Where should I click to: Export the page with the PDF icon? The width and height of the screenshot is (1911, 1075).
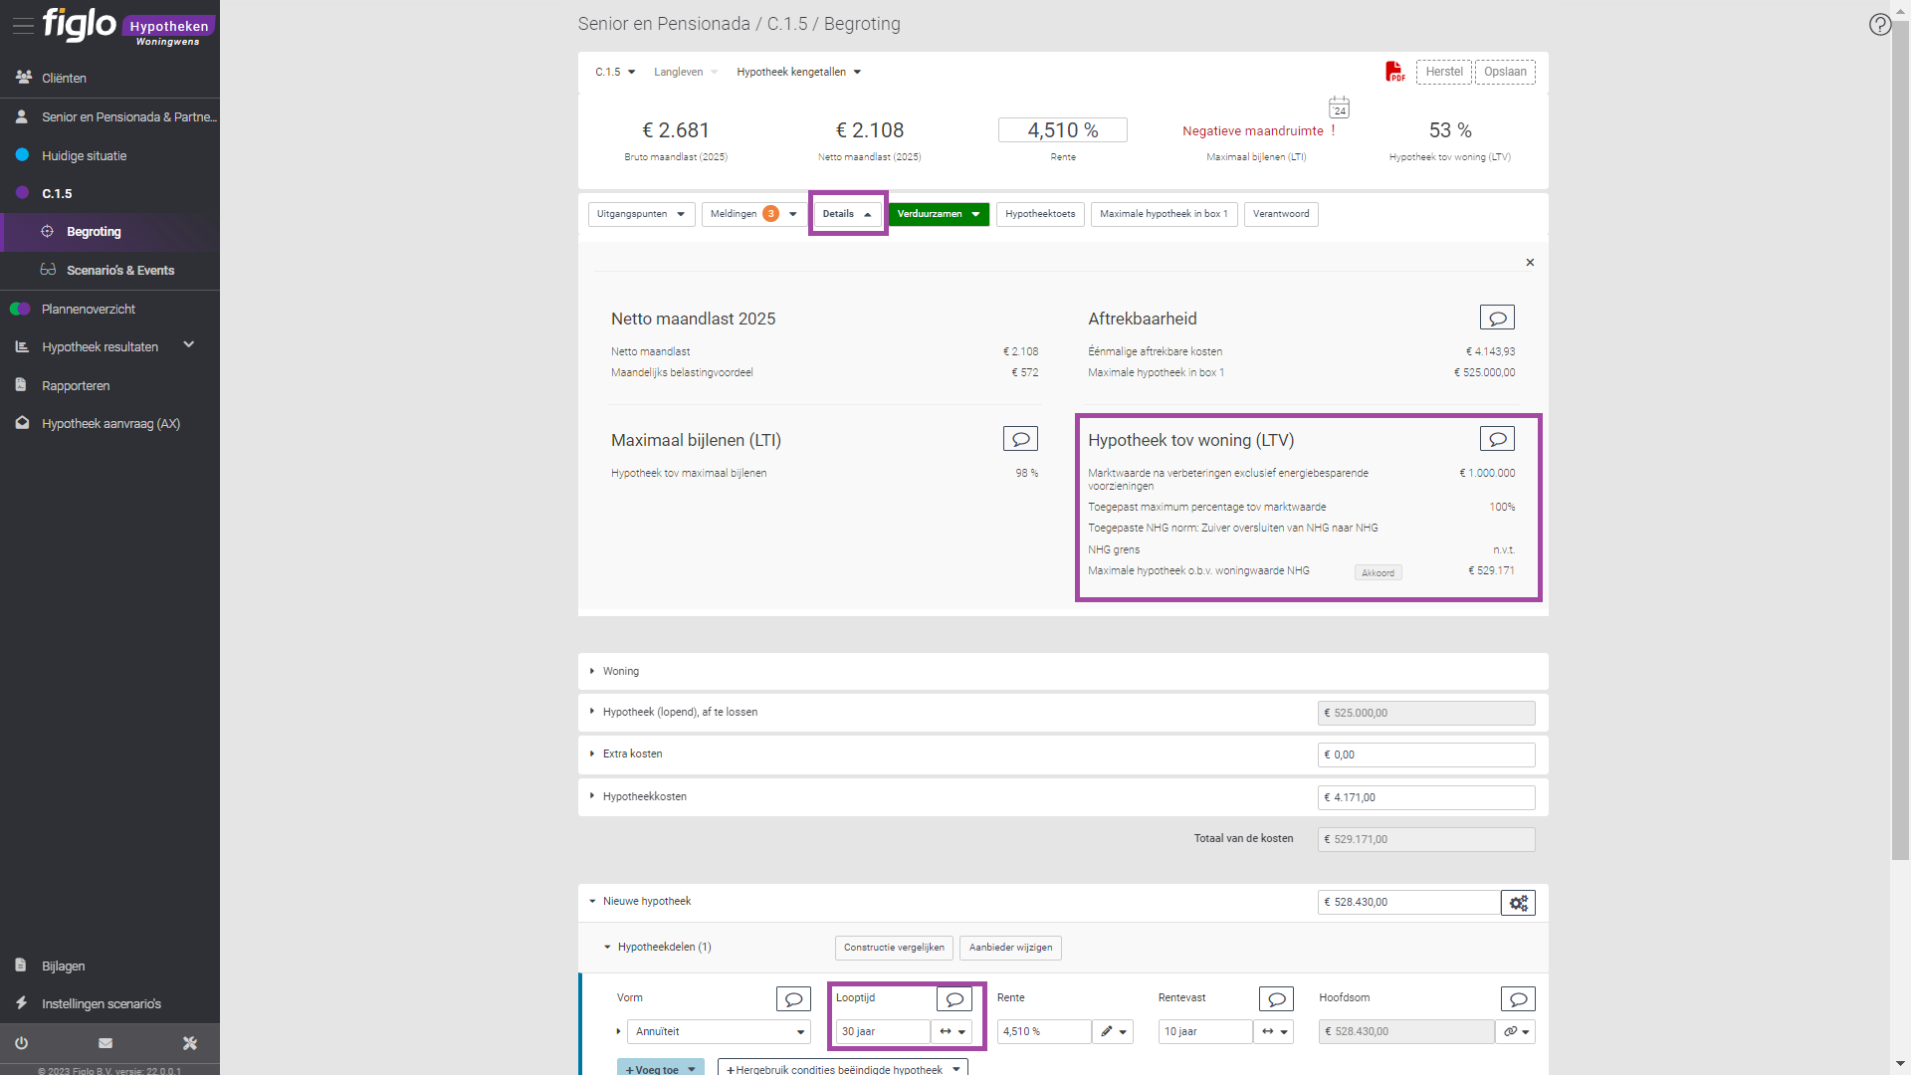(x=1395, y=72)
